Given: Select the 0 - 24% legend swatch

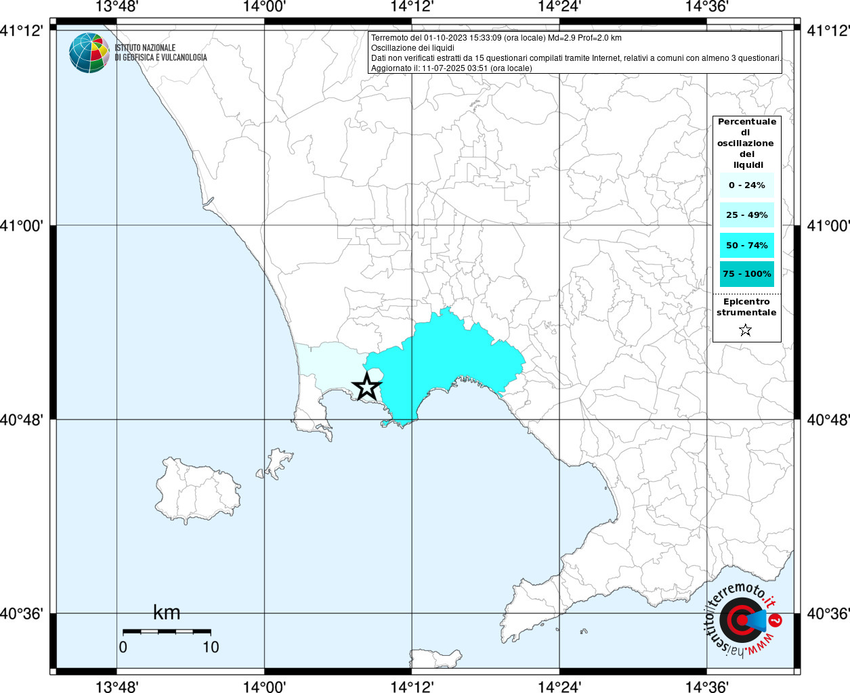Looking at the screenshot, I should tap(746, 185).
